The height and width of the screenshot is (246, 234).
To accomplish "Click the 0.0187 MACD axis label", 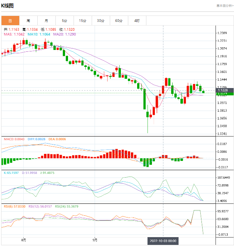I will coord(222,144).
